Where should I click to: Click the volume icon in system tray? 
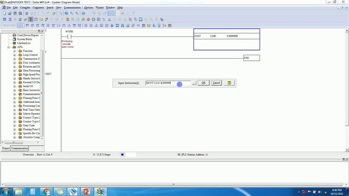pos(320,192)
